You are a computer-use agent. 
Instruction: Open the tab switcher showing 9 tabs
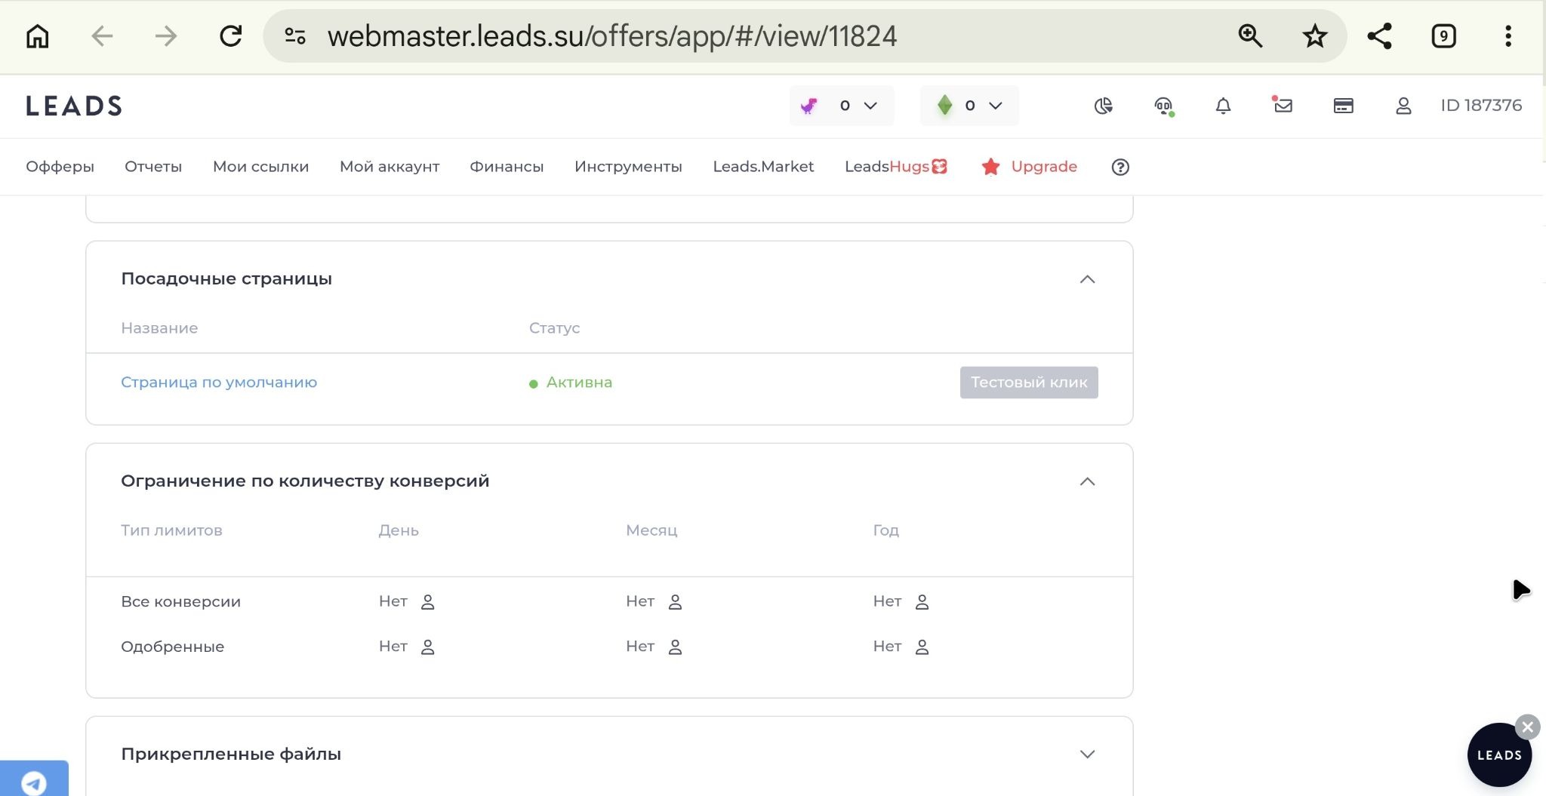(1443, 36)
